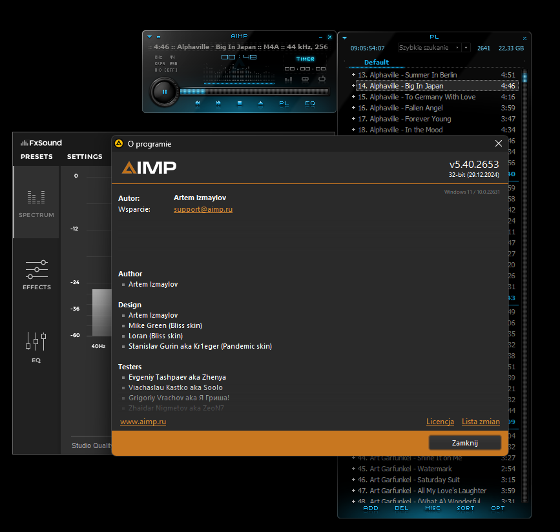Screen dimensions: 560x532
Task: Open SETTINGS in FxSound
Action: click(x=85, y=156)
